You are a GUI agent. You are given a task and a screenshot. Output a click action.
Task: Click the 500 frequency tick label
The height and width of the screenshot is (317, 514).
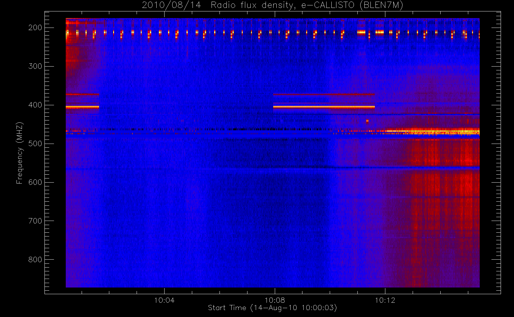pyautogui.click(x=35, y=144)
